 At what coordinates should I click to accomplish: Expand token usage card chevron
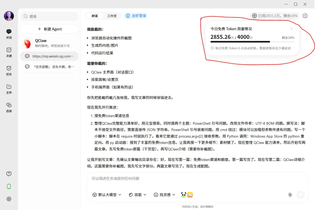pyautogui.click(x=292, y=29)
